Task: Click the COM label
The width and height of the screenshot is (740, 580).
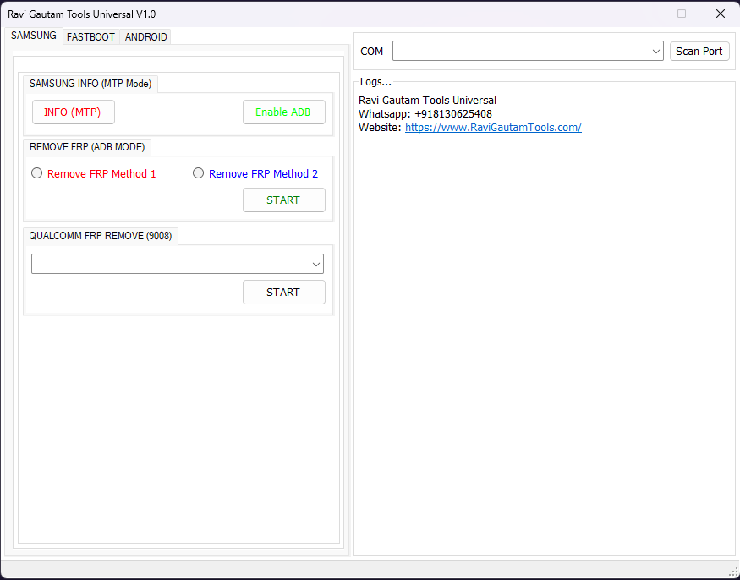Action: (372, 52)
